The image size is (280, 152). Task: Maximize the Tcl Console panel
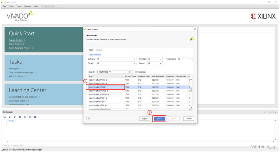[270, 112]
